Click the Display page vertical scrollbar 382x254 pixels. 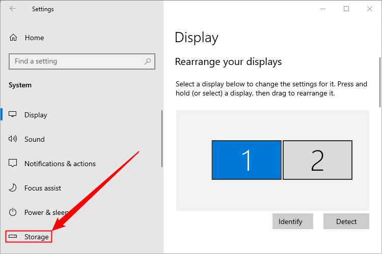click(x=380, y=81)
